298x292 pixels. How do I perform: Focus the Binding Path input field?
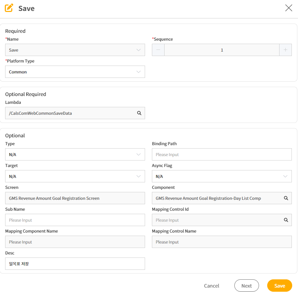222,154
